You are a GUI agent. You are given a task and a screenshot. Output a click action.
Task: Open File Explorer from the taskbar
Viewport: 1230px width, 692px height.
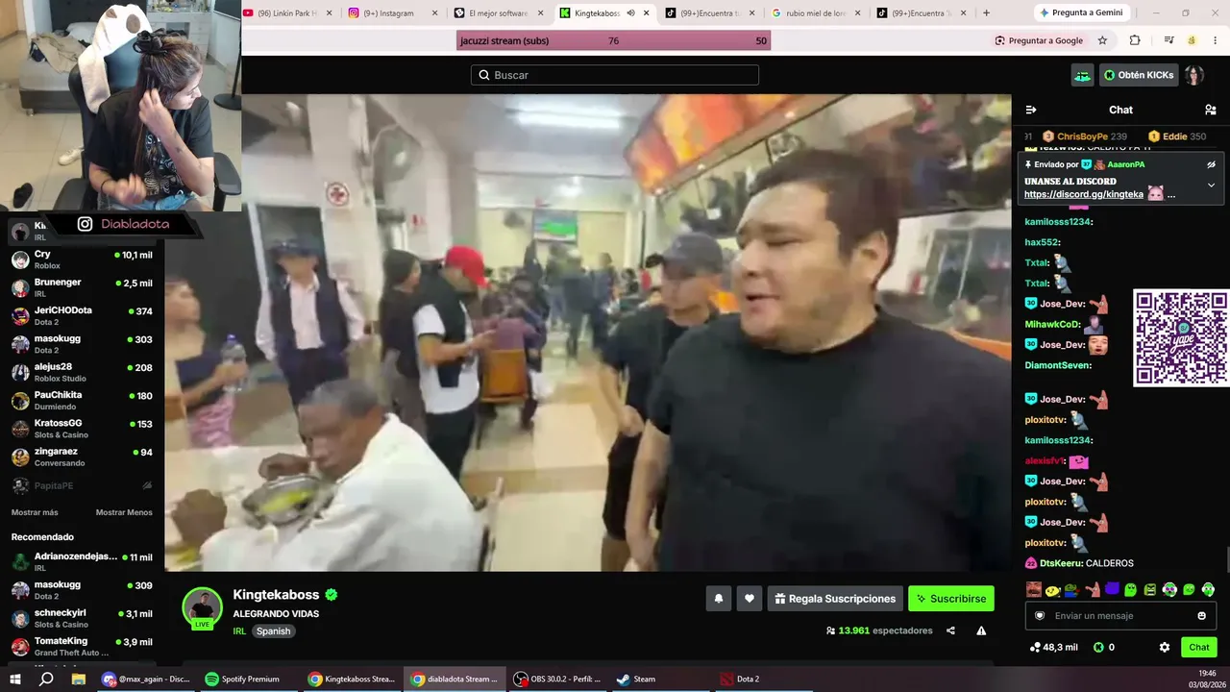point(79,679)
